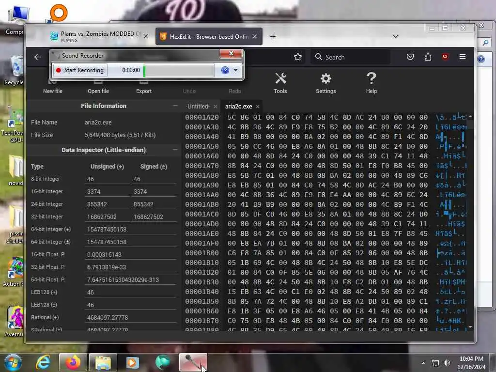Open the HexEd.it Tools menu
The height and width of the screenshot is (372, 496).
pyautogui.click(x=280, y=83)
